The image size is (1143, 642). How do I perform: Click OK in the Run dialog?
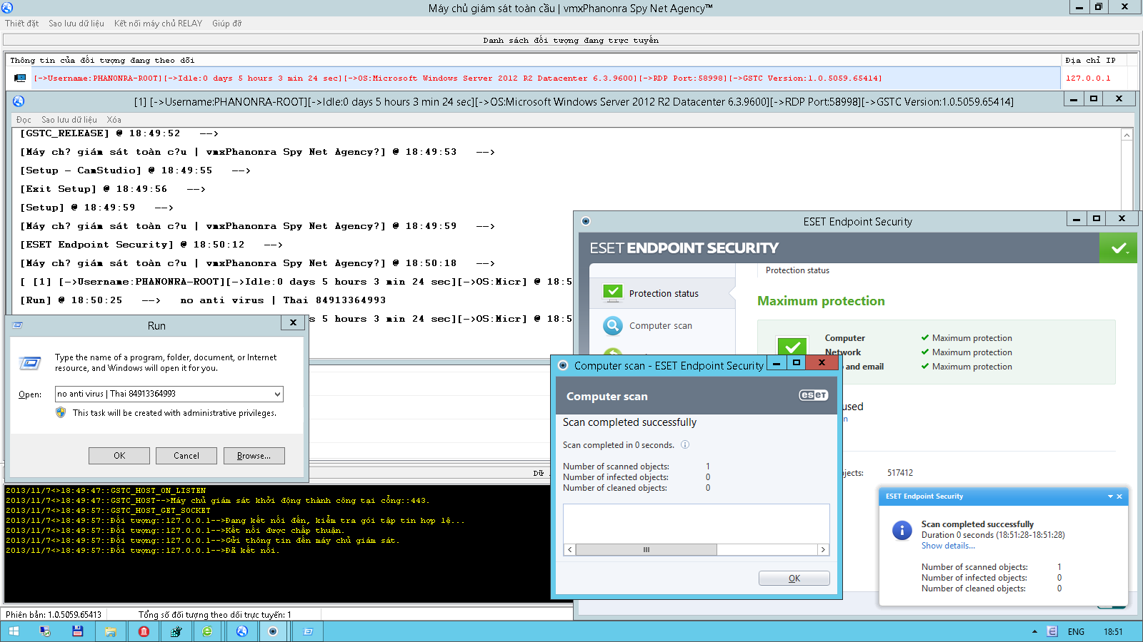[x=119, y=456]
